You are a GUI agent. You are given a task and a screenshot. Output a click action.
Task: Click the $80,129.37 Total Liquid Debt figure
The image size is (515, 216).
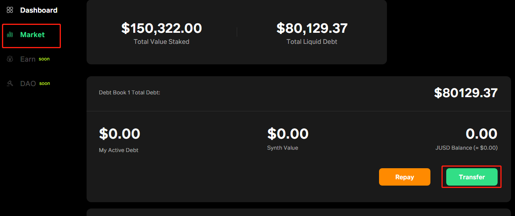tap(312, 28)
